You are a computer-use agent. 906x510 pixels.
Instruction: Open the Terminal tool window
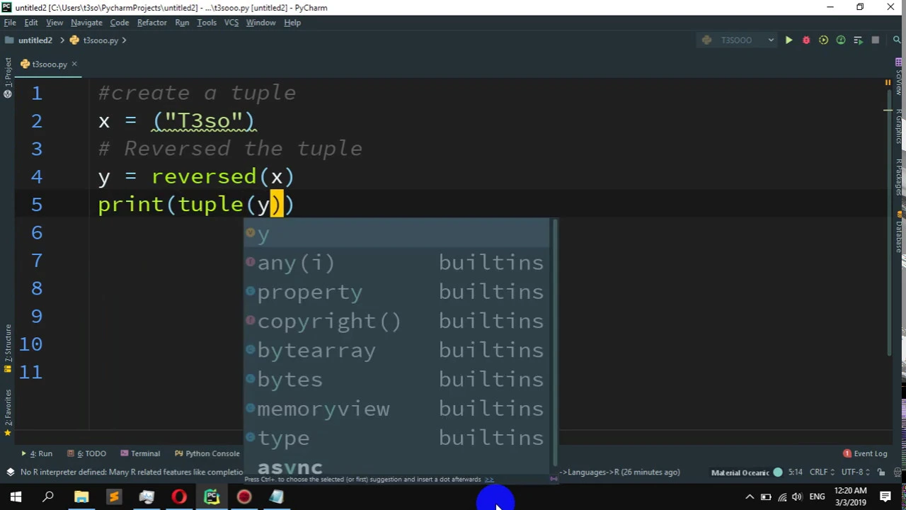[x=140, y=453]
